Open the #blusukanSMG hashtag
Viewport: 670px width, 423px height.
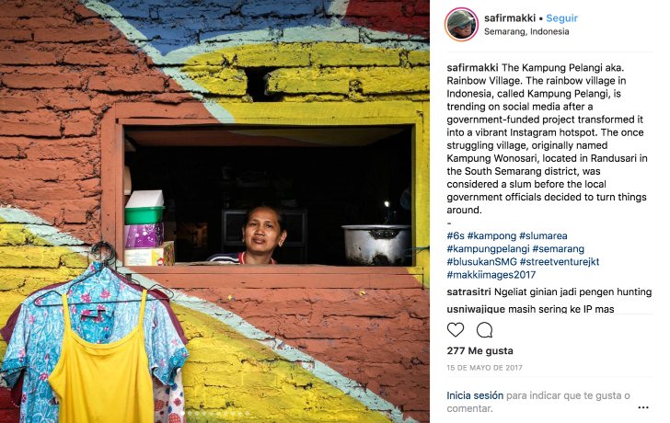click(482, 262)
